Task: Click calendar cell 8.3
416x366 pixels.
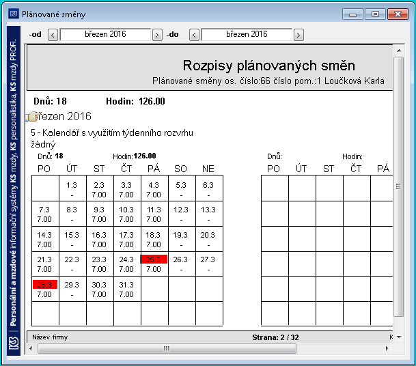Action: [72, 214]
